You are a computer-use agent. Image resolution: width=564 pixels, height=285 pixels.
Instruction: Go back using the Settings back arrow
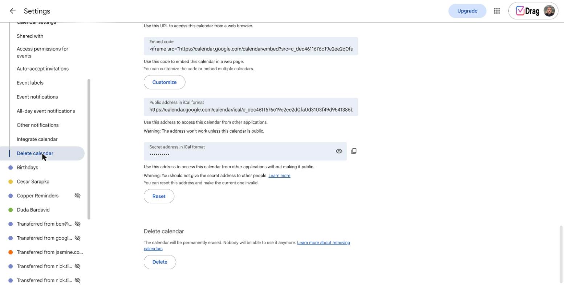(13, 11)
